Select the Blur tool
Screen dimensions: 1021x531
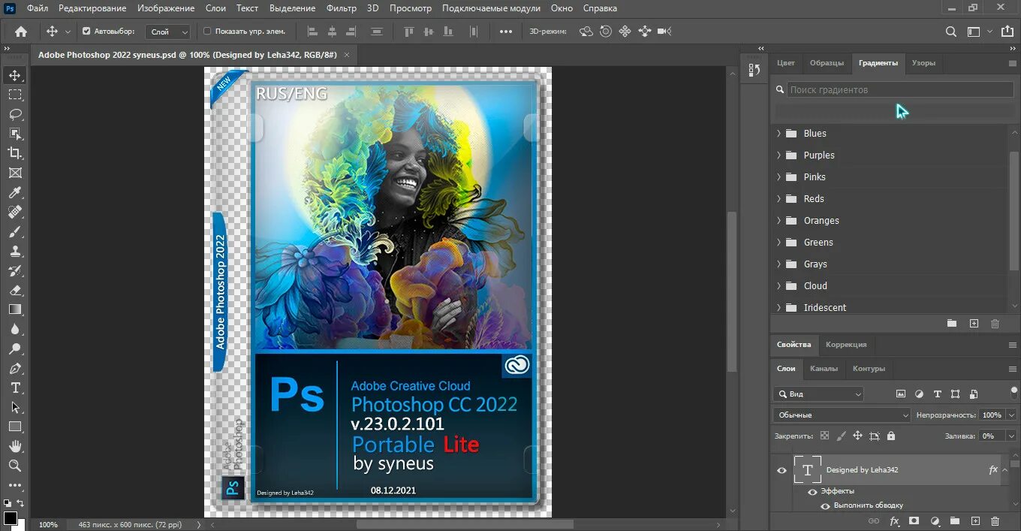click(x=15, y=329)
